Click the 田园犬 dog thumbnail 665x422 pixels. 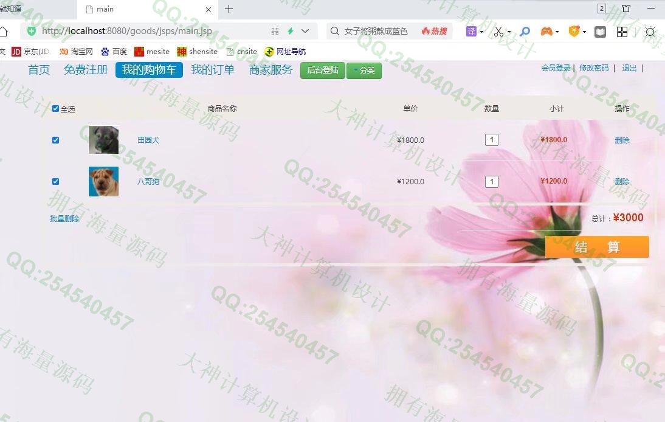[x=103, y=139]
